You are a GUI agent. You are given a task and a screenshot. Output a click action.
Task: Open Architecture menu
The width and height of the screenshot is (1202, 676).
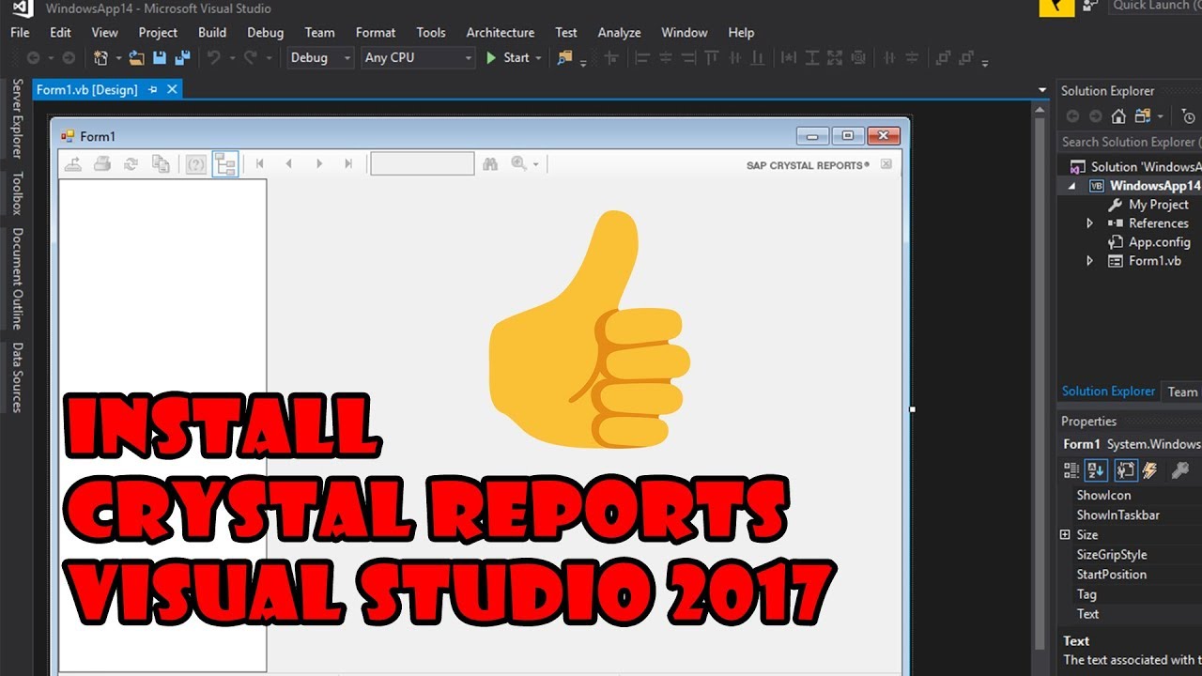pyautogui.click(x=501, y=32)
